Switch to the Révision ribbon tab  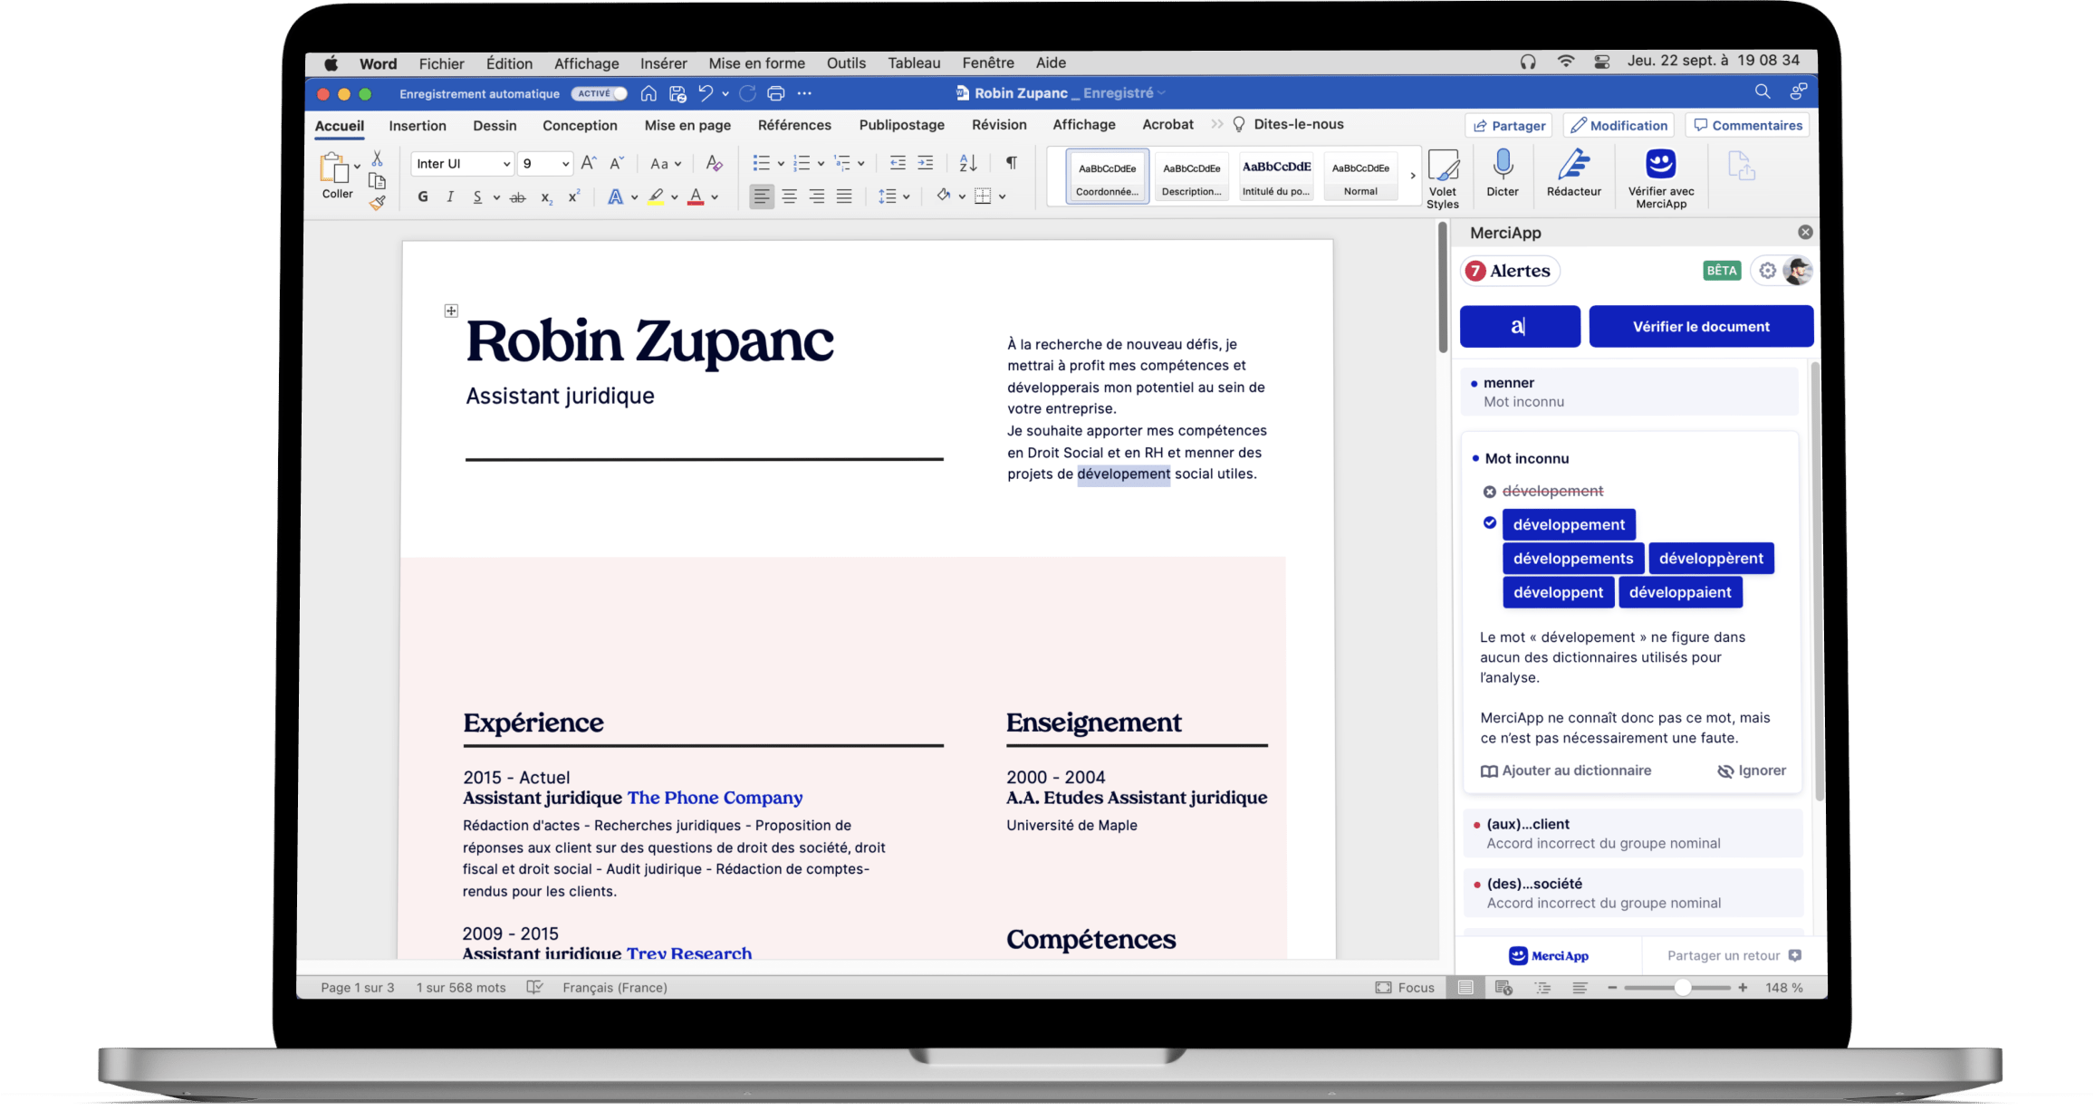[999, 124]
